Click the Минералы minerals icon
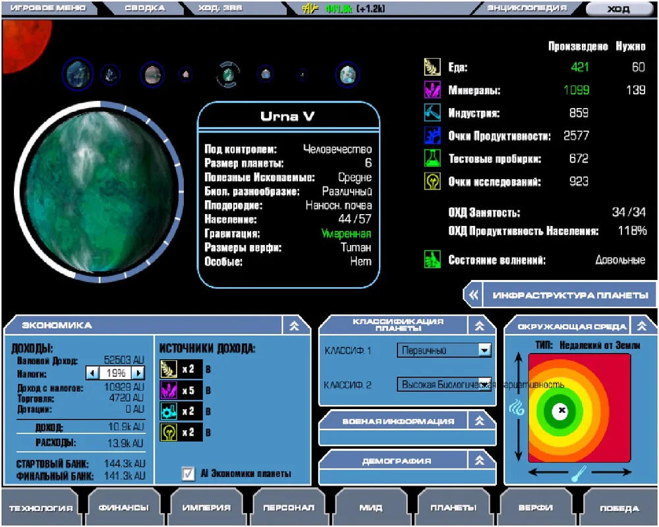Viewport: 659px width, 527px height. [x=432, y=90]
